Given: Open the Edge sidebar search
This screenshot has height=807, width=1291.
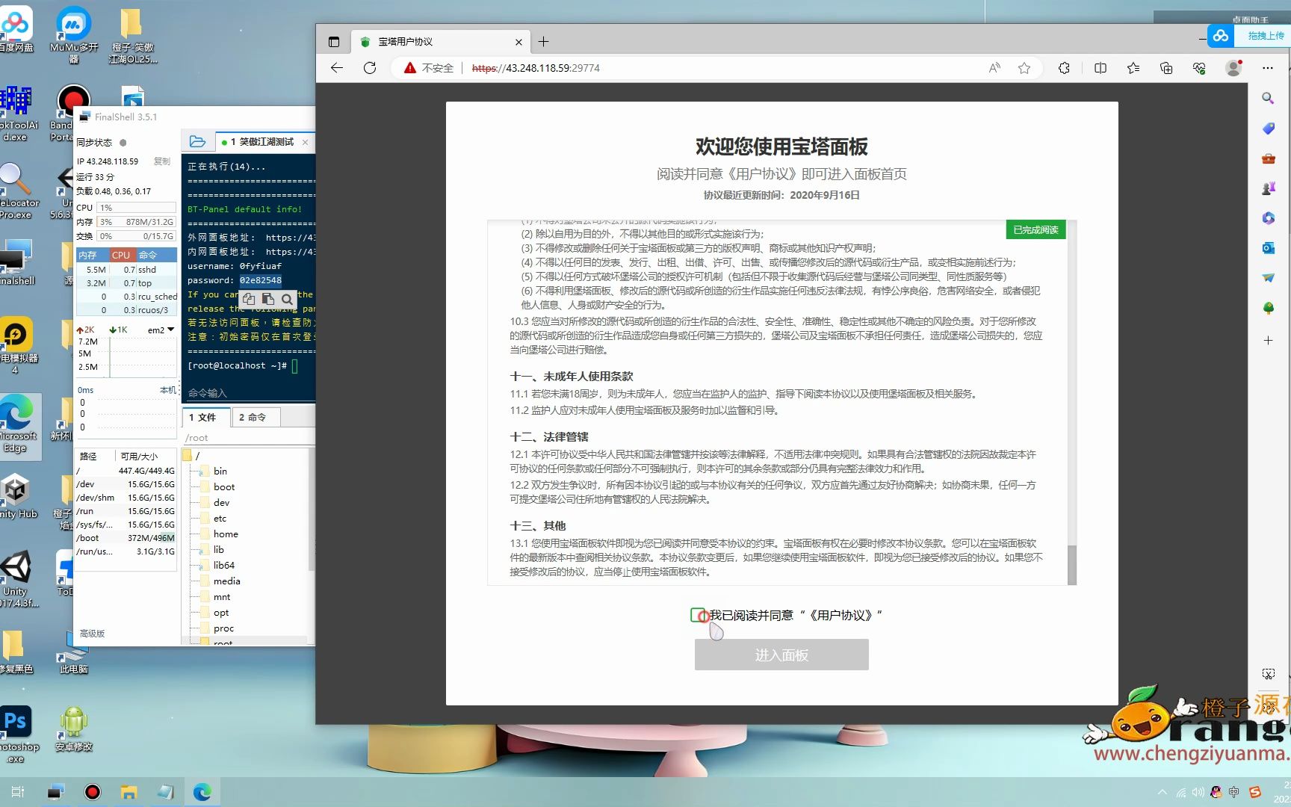Looking at the screenshot, I should [x=1268, y=99].
